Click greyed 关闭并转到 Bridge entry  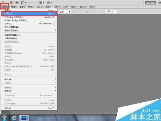(29, 53)
